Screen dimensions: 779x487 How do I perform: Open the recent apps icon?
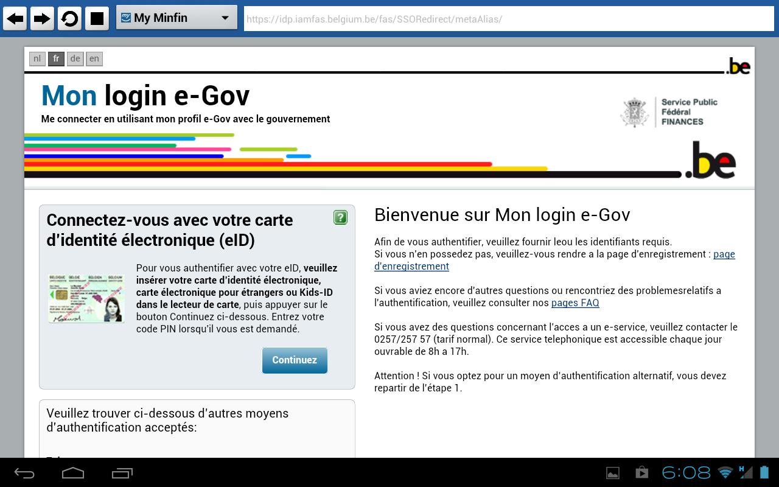click(x=122, y=472)
